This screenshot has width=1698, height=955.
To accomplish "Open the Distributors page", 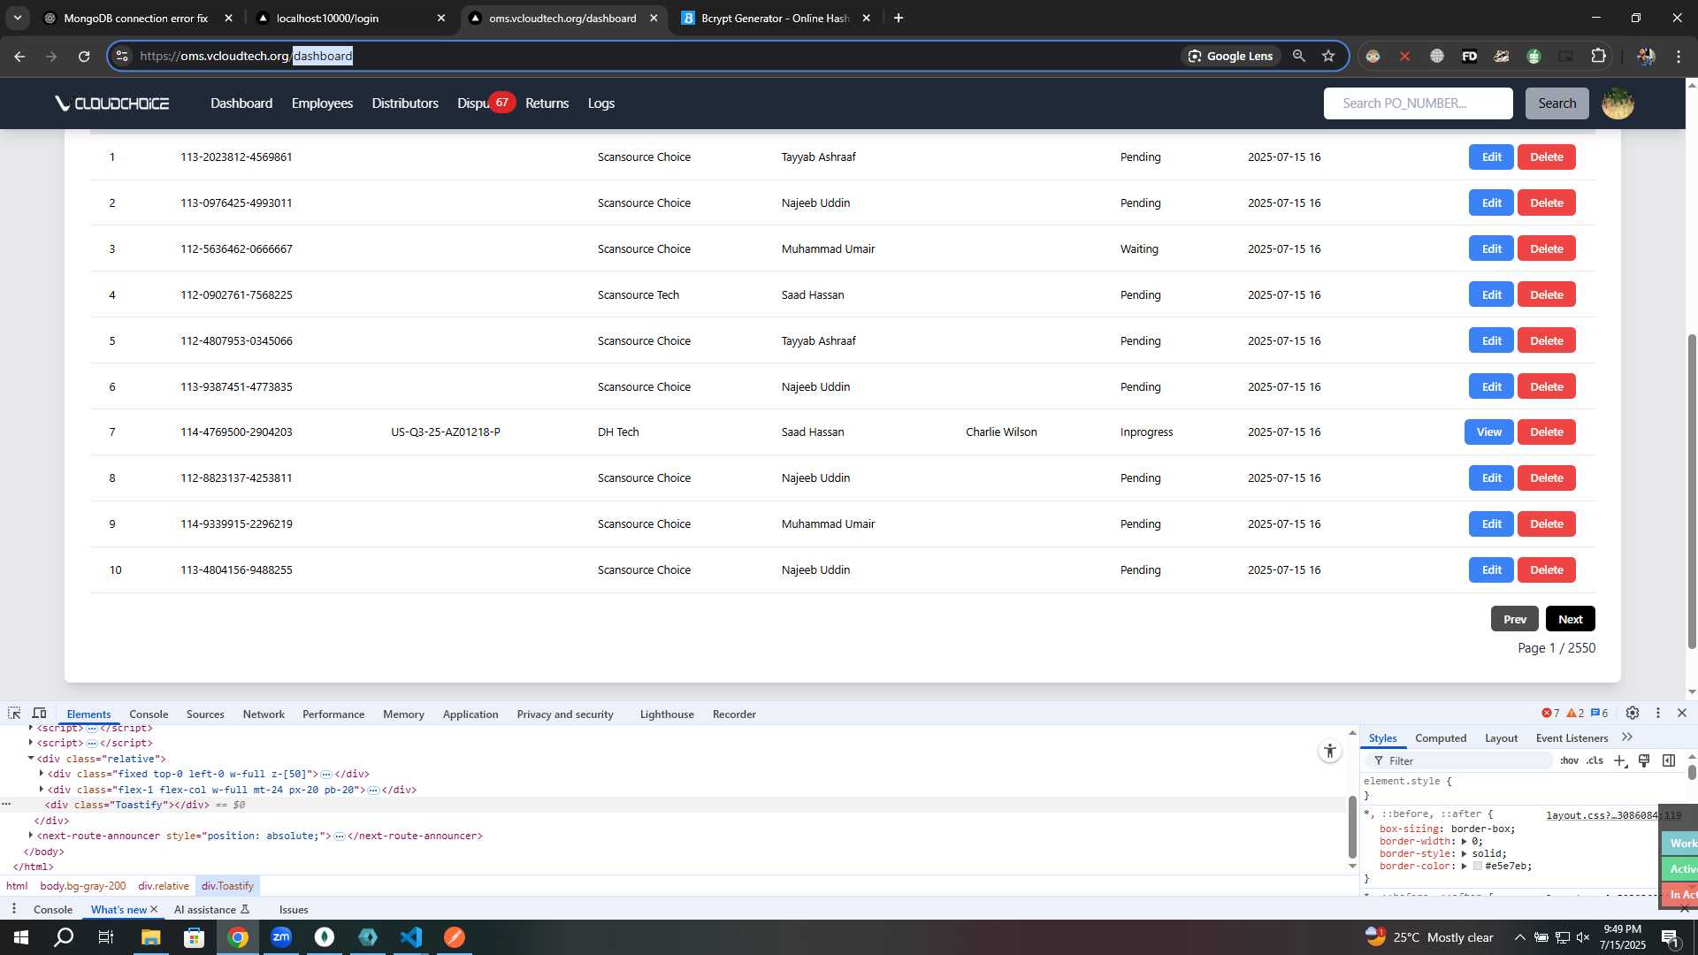I will [405, 103].
